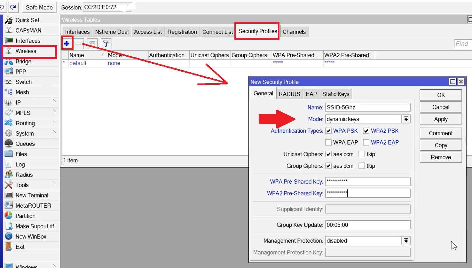Image resolution: width=472 pixels, height=268 pixels.
Task: Open the Queues tree icon
Action: pyautogui.click(x=9, y=144)
